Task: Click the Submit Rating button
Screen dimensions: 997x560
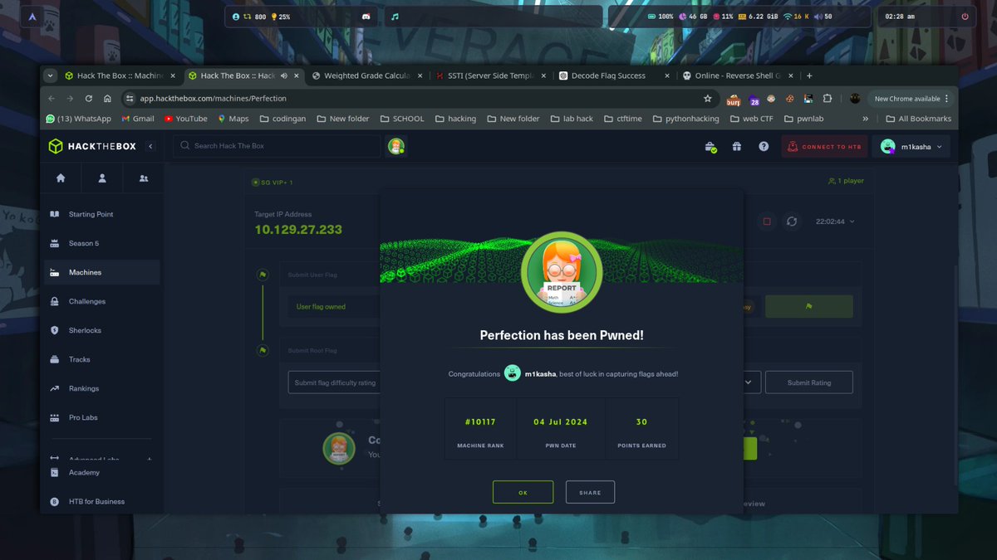Action: tap(808, 382)
